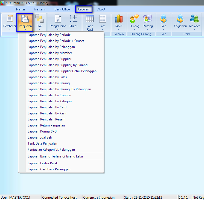204x200 pixels.
Task: Switch to the Transaksi tab
Action: 40,9
